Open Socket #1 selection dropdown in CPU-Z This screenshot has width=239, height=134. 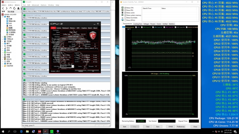(x=73, y=66)
